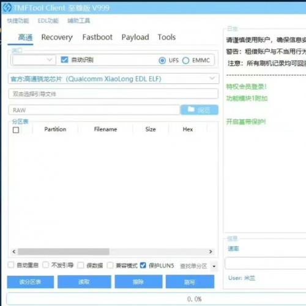Enable the 保数据 checkbox

click(x=81, y=265)
